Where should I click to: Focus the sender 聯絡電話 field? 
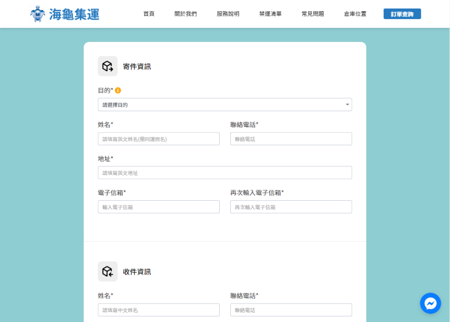[x=291, y=139]
